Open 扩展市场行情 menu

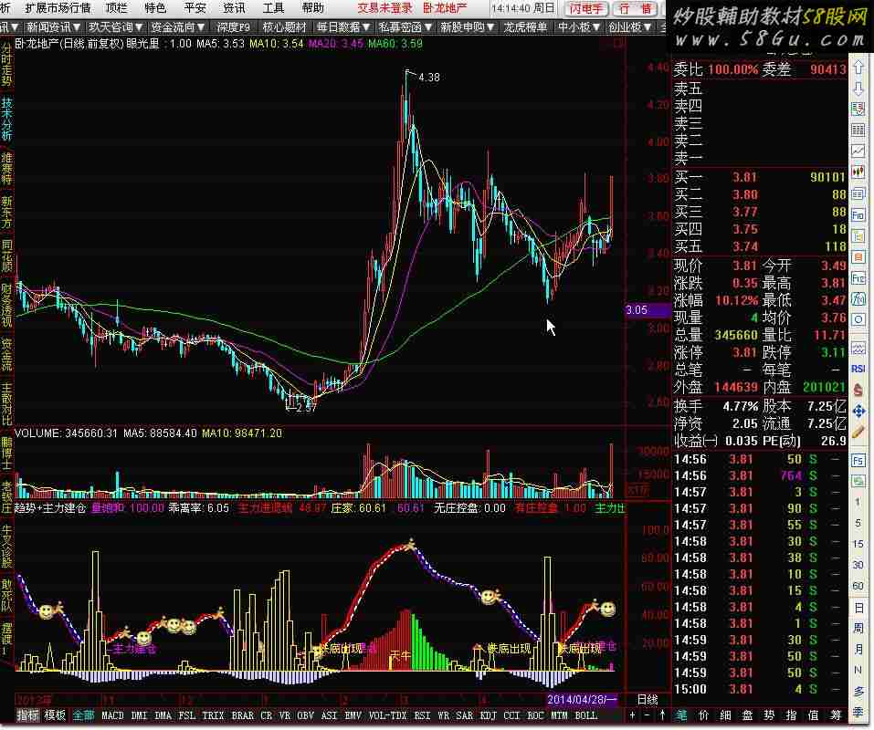pyautogui.click(x=58, y=8)
